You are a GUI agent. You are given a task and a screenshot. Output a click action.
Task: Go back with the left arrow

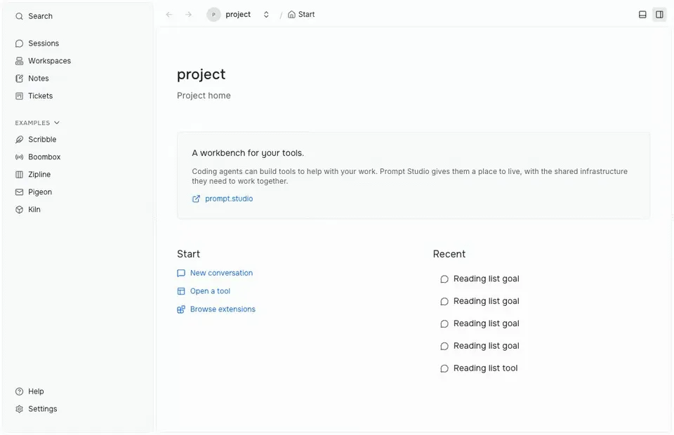pos(169,15)
